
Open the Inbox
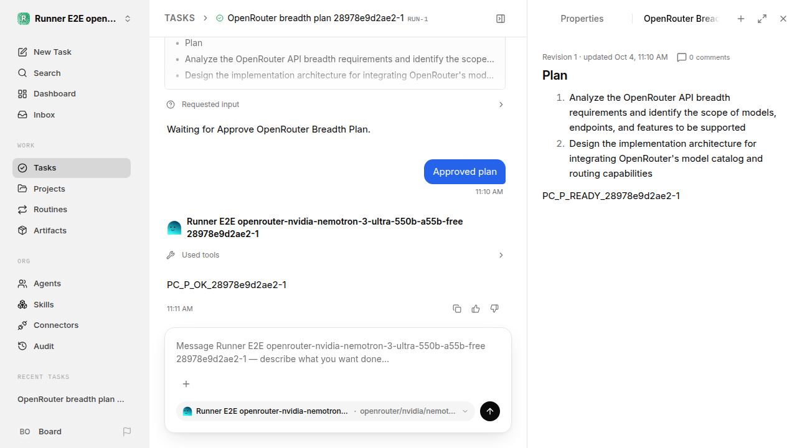tap(72, 114)
